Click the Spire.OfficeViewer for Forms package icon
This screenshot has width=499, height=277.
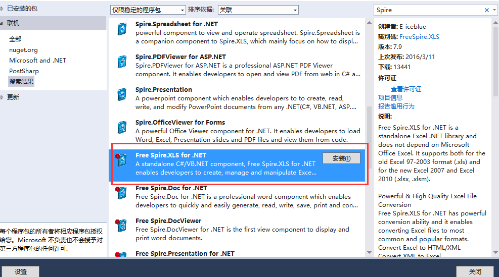pyautogui.click(x=122, y=127)
